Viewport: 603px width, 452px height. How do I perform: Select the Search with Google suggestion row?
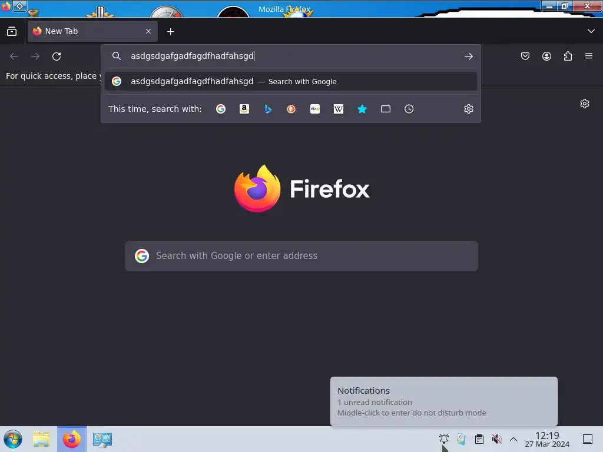pos(291,81)
